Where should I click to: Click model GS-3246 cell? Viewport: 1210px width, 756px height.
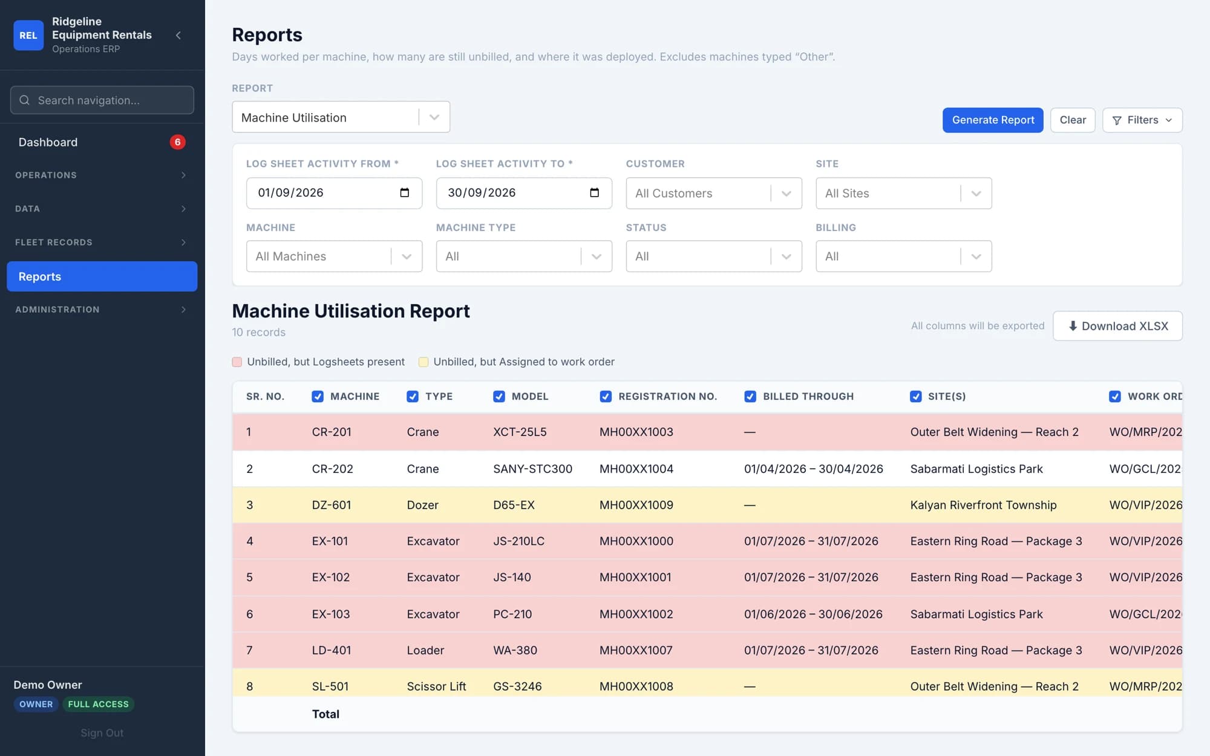[x=517, y=686]
